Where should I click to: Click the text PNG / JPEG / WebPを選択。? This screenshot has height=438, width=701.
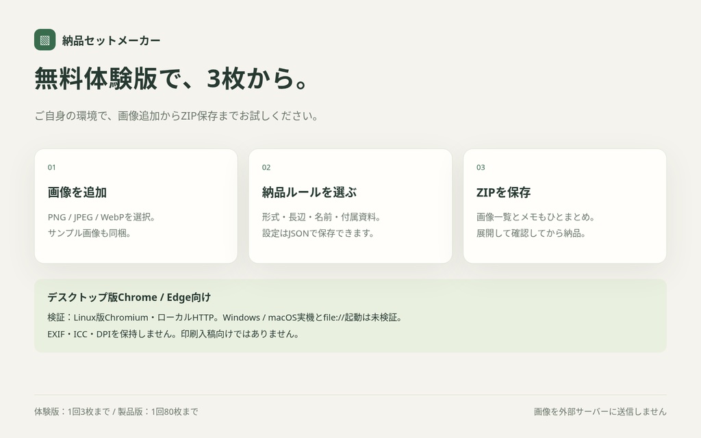[x=102, y=217]
